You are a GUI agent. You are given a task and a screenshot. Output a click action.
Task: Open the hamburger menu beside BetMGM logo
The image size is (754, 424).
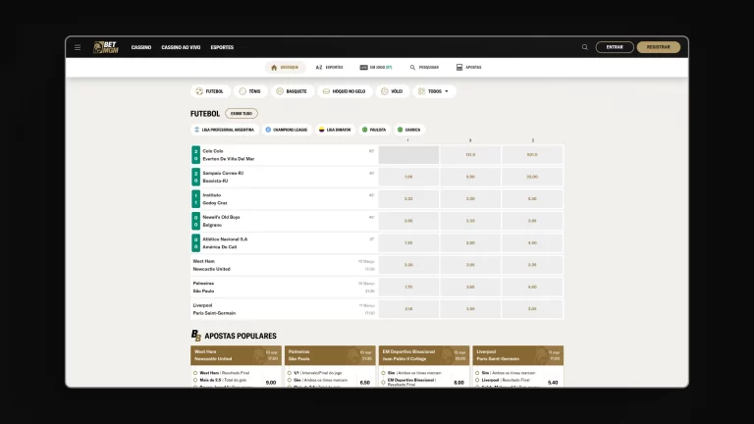(78, 47)
